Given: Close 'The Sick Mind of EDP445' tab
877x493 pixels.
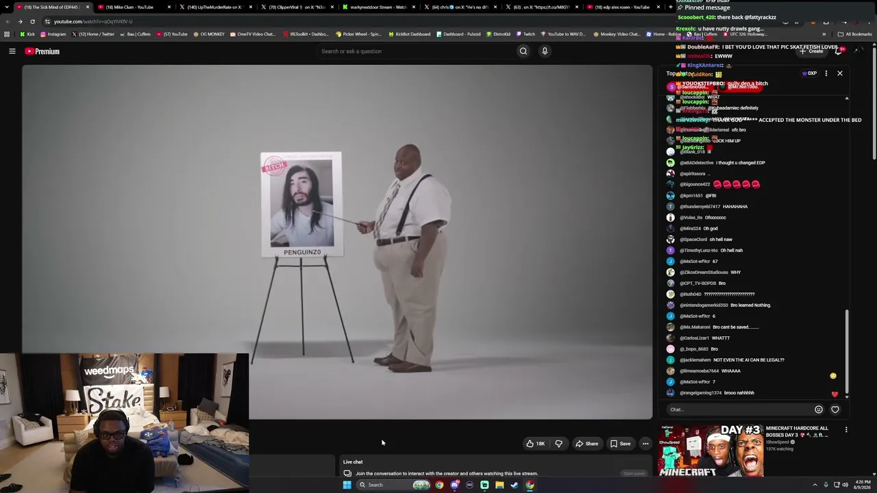Looking at the screenshot, I should (x=88, y=7).
